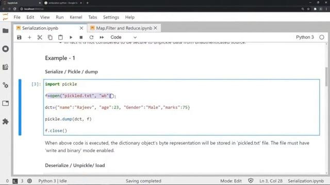Click the notebook trust shield icon
Image resolution: width=330 pixels, height=185 pixels.
coord(251,180)
